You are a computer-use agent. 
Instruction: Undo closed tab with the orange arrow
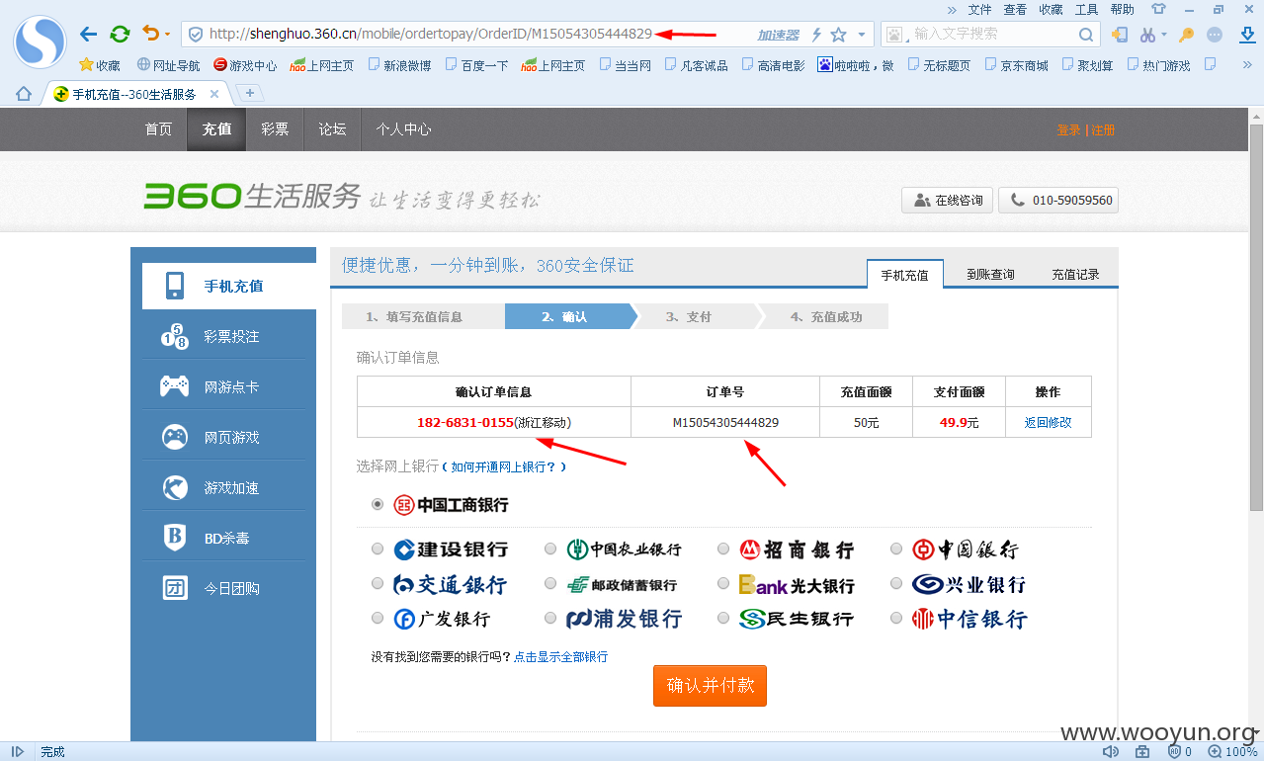coord(150,34)
